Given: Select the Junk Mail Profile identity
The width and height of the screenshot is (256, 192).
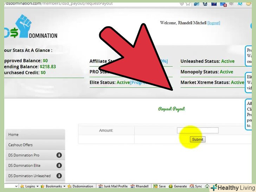Looking at the screenshot, I should coord(113,186).
